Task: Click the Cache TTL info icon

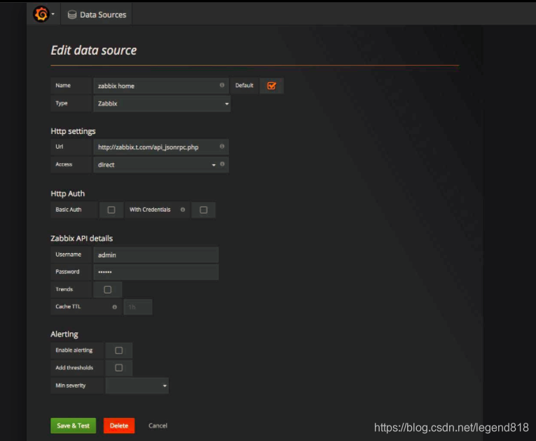Action: 114,307
